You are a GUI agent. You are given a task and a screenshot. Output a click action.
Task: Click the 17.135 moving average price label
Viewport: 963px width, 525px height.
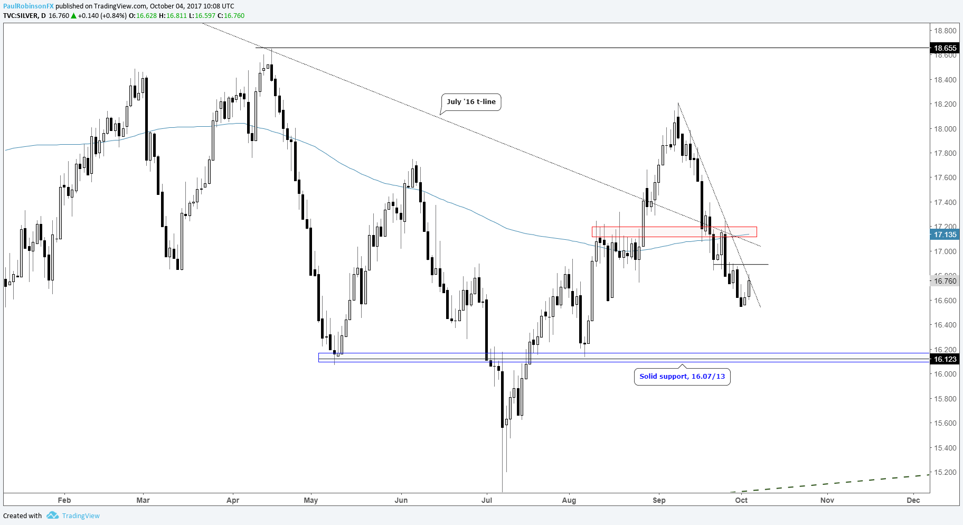point(945,235)
